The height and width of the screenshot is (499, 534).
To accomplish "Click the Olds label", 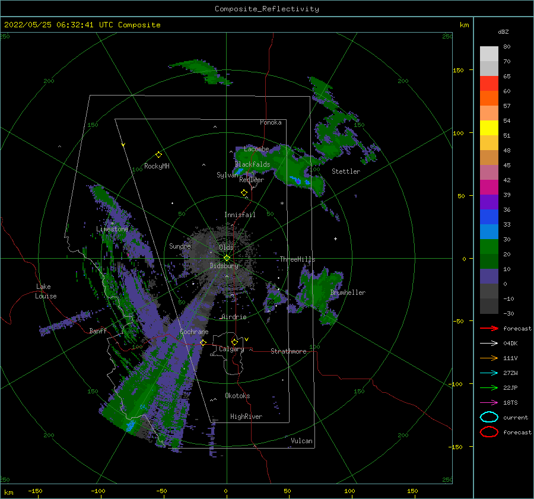I will pos(226,247).
